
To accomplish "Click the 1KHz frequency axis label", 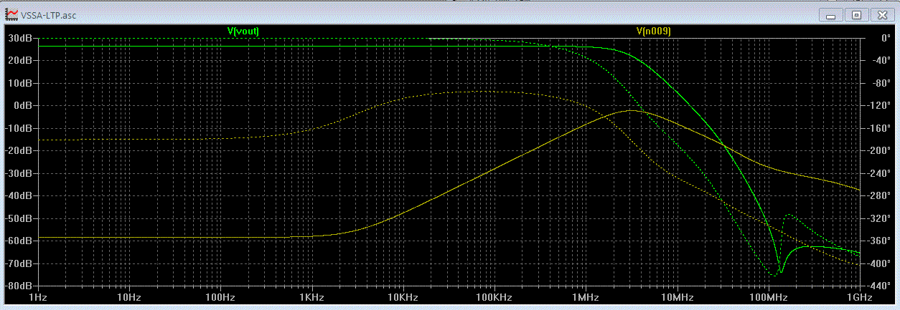I will [311, 296].
